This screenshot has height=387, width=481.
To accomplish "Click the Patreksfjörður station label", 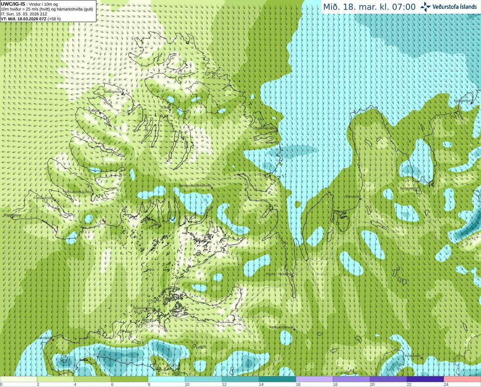I will tap(44, 198).
